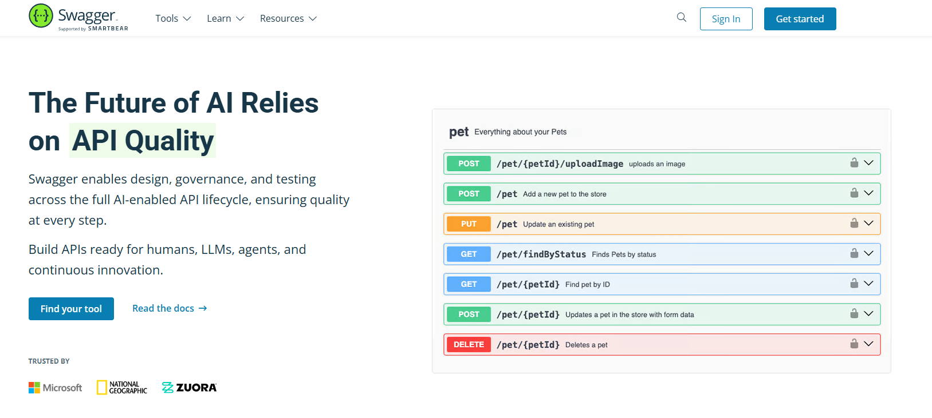Image resolution: width=932 pixels, height=418 pixels.
Task: Open the Learn dropdown menu
Action: pyautogui.click(x=225, y=18)
